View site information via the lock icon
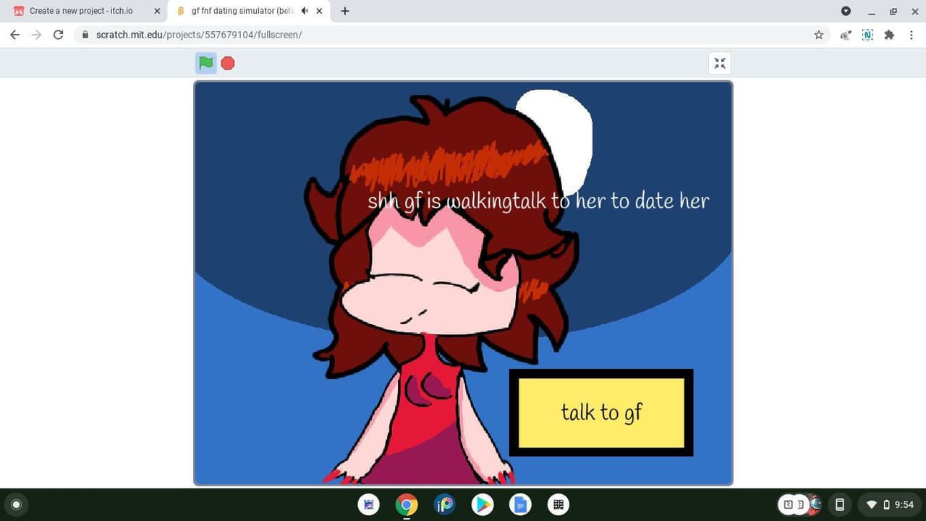Image resolution: width=926 pixels, height=521 pixels. pos(85,35)
